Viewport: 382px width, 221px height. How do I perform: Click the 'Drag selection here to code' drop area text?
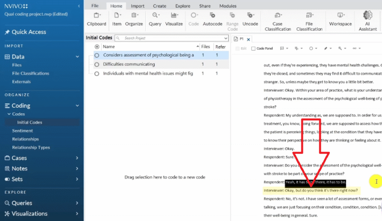point(165,177)
